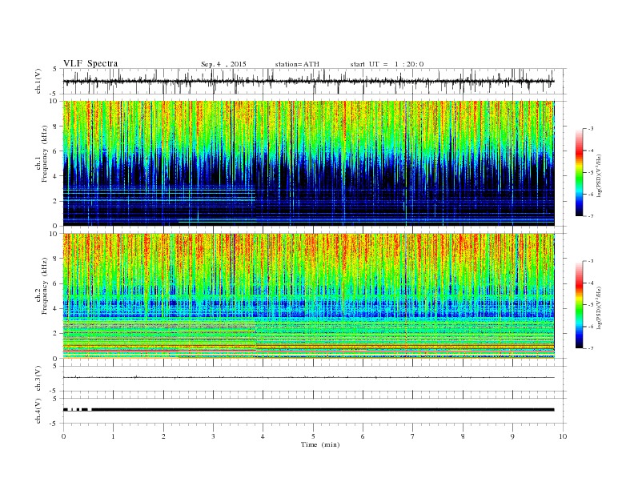This screenshot has width=634, height=490.
Task: Click the "4" kHz tick on ch.2 spectrogram
Action: point(56,309)
